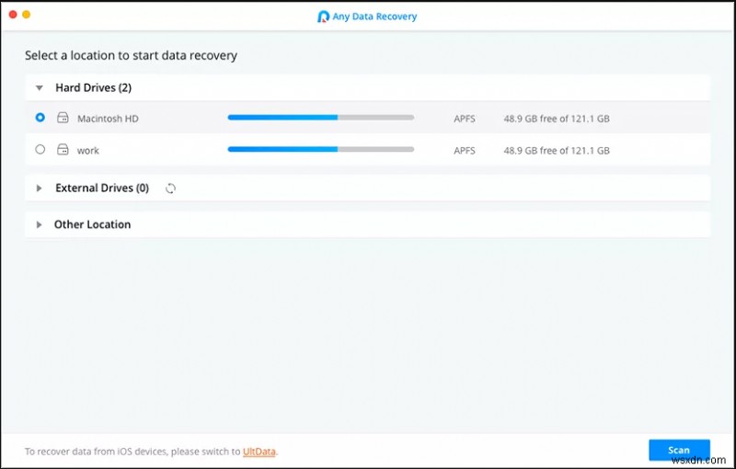Click the work drive name
The image size is (736, 469).
(88, 150)
